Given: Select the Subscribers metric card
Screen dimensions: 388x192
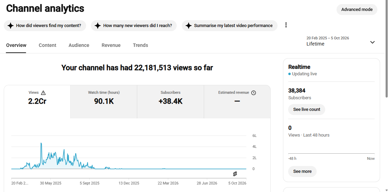Looking at the screenshot, I should (171, 102).
